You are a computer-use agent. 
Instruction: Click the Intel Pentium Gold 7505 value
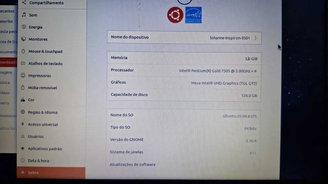point(218,71)
